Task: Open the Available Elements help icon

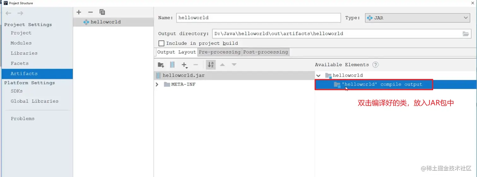Action: [x=375, y=65]
